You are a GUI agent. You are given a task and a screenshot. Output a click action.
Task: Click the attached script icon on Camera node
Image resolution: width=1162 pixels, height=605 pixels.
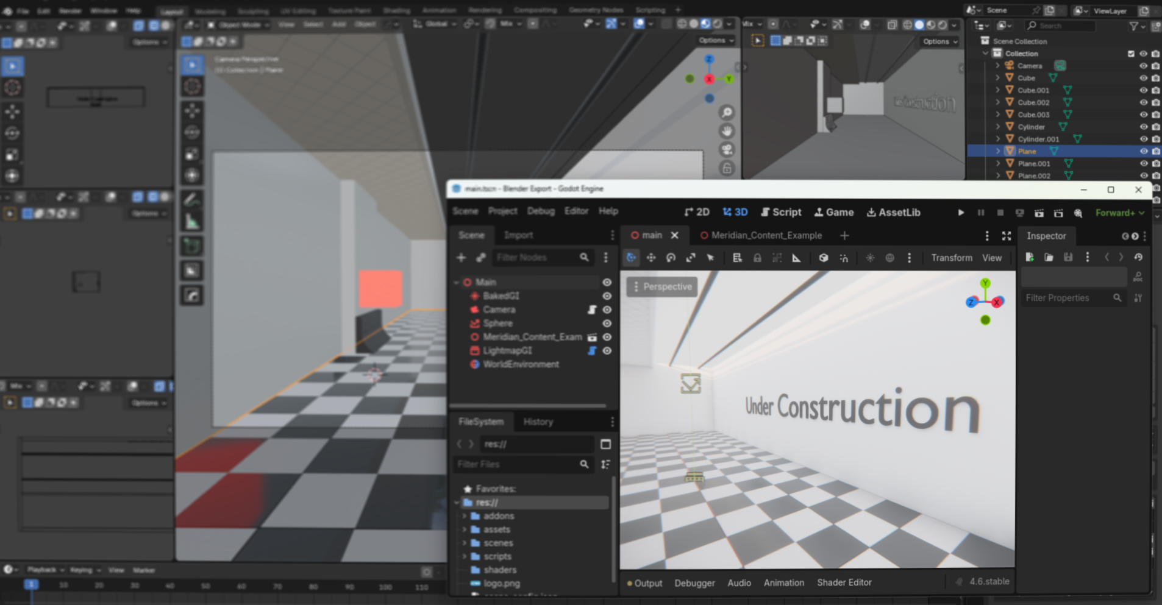(591, 310)
